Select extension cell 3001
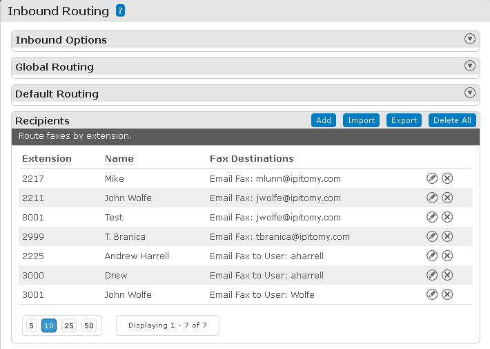Image resolution: width=490 pixels, height=349 pixels. click(33, 295)
